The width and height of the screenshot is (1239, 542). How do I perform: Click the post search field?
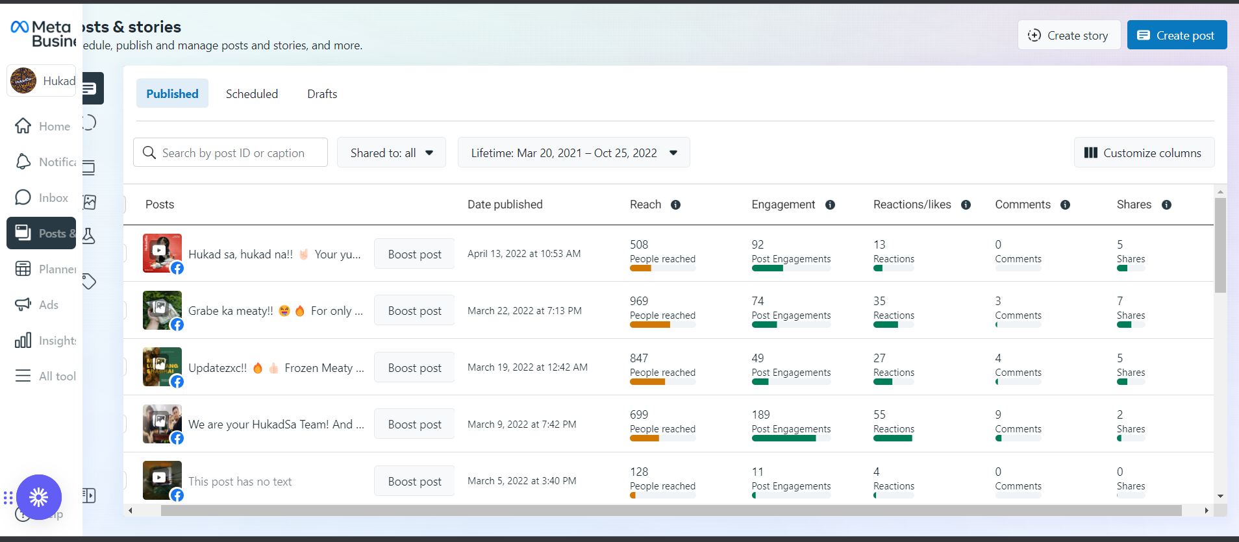(240, 153)
